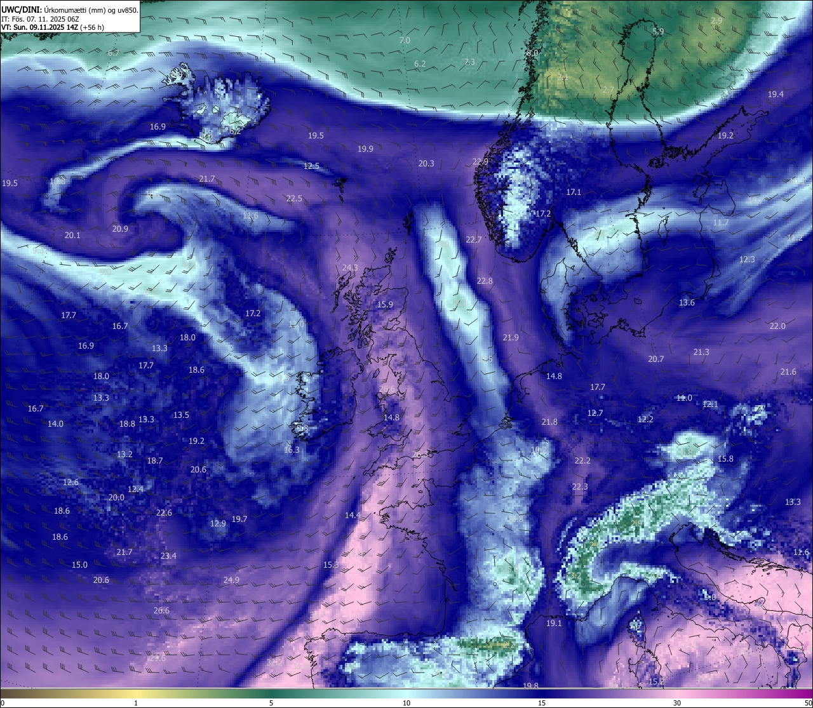Click the map value '20.7'
This screenshot has height=708, width=813.
655,359
